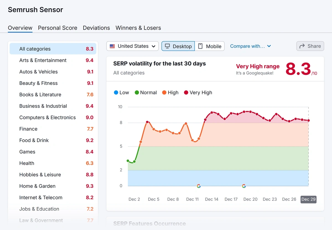Click the Dec 14 axis label
The height and width of the screenshot is (230, 332).
point(212,199)
